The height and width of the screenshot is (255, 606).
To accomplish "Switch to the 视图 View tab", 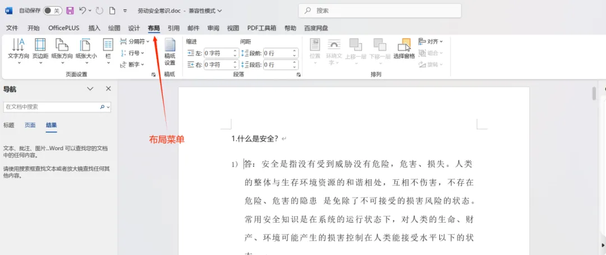I will coord(233,28).
